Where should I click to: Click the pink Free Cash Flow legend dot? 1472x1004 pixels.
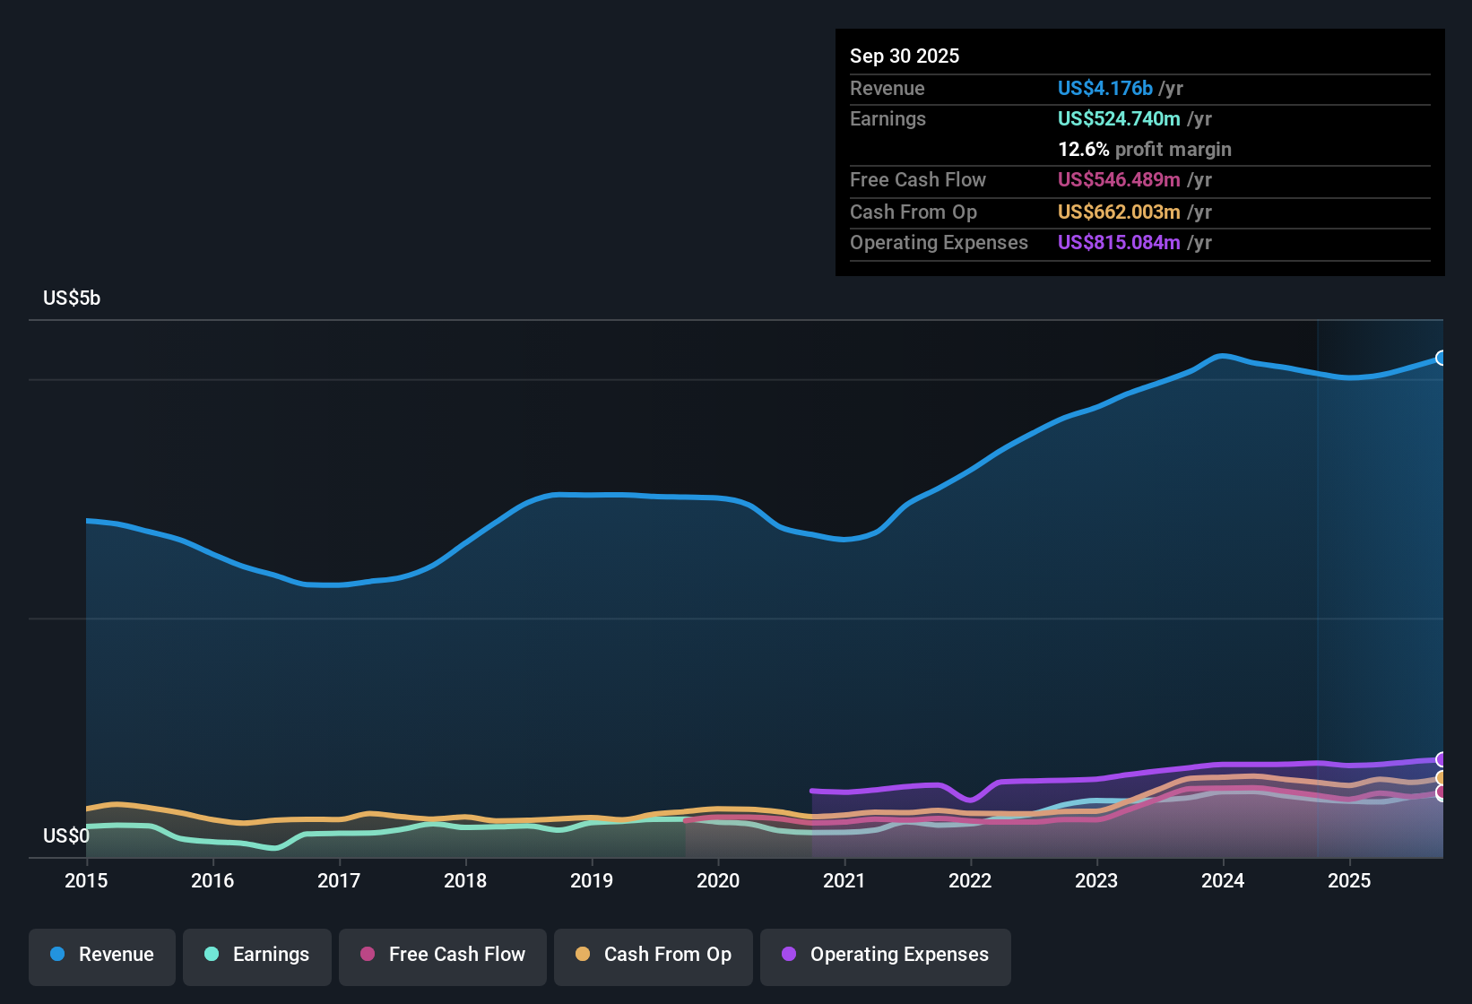coord(366,955)
